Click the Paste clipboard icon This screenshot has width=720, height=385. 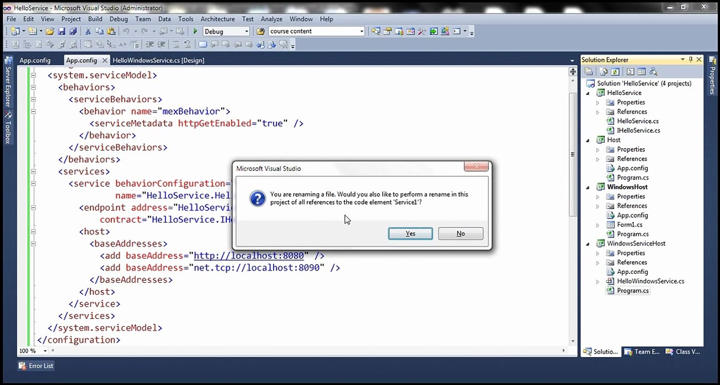click(x=110, y=32)
